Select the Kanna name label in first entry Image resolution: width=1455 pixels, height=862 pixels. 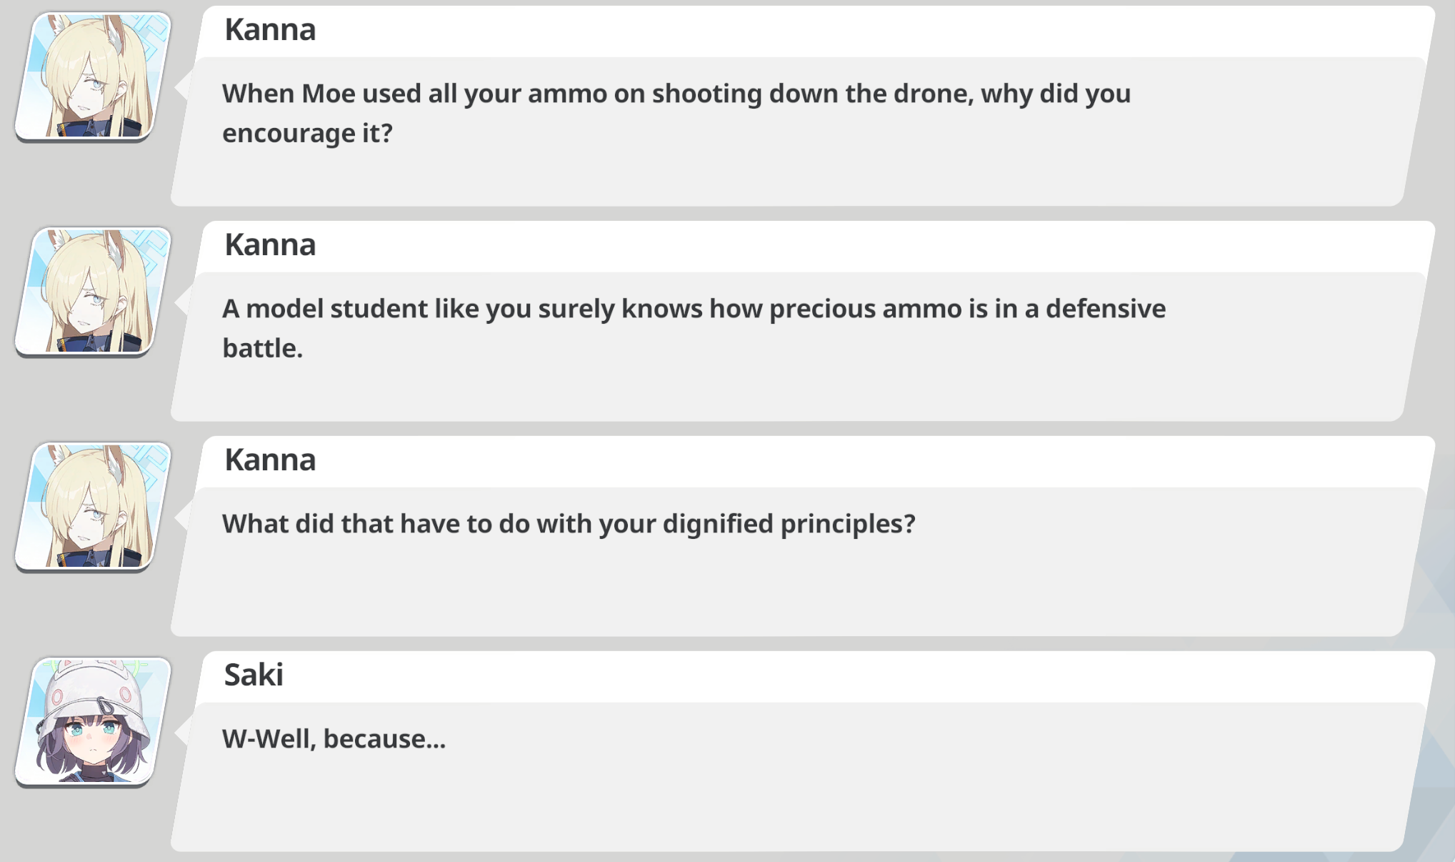pyautogui.click(x=270, y=29)
